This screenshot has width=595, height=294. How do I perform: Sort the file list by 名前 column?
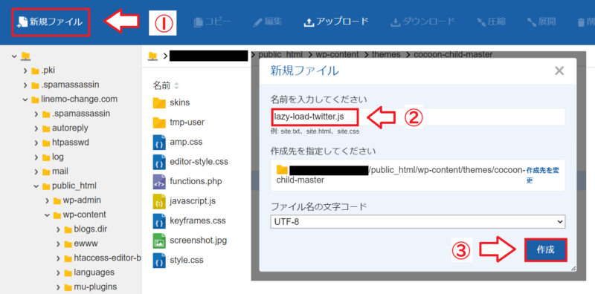[x=165, y=85]
